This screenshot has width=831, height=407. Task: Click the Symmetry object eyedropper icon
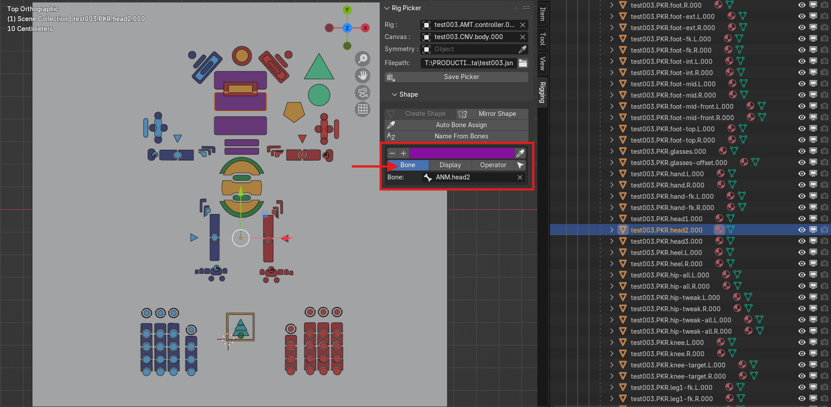522,49
